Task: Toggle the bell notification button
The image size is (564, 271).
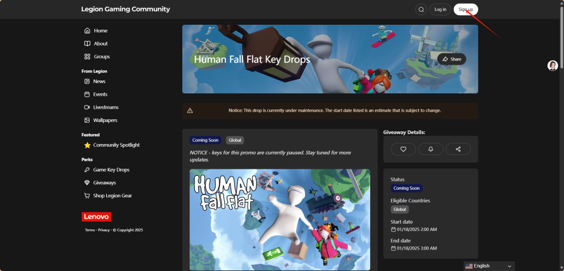Action: point(431,149)
